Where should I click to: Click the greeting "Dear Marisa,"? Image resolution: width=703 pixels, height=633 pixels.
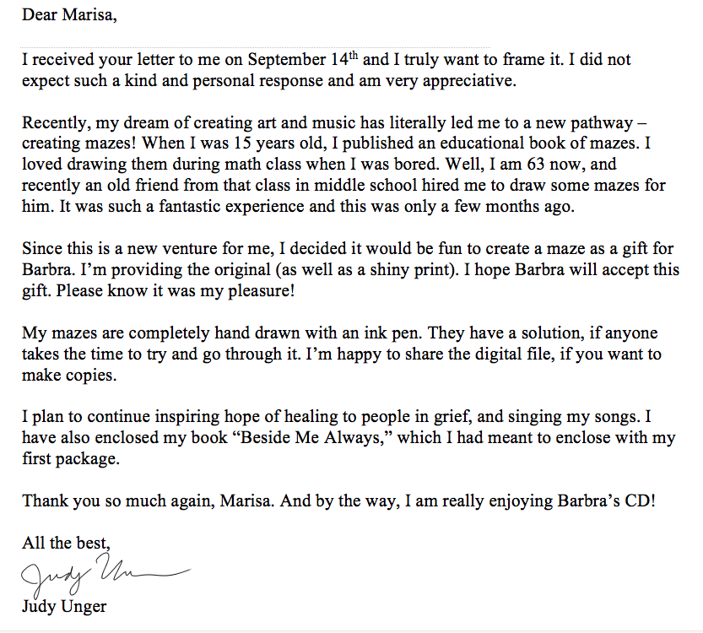coord(70,15)
